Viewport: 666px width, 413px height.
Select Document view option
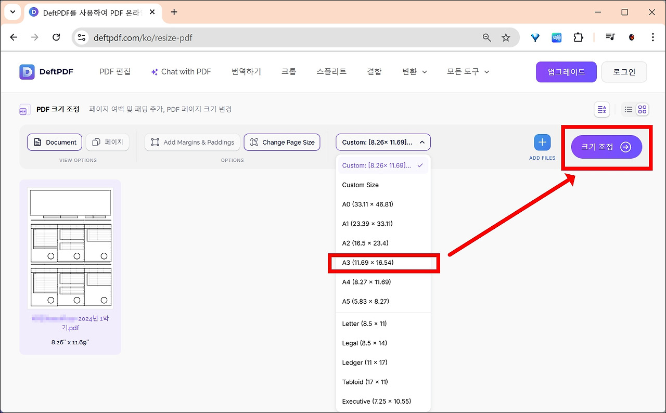pos(55,143)
